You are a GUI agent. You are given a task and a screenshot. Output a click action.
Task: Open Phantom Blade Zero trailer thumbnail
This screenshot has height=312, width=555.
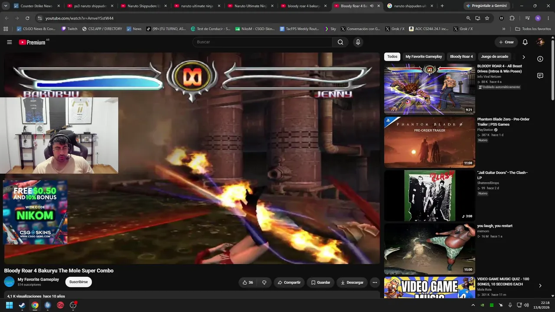430,142
